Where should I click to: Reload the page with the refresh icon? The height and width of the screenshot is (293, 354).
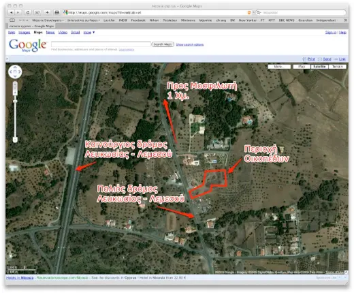[28, 12]
